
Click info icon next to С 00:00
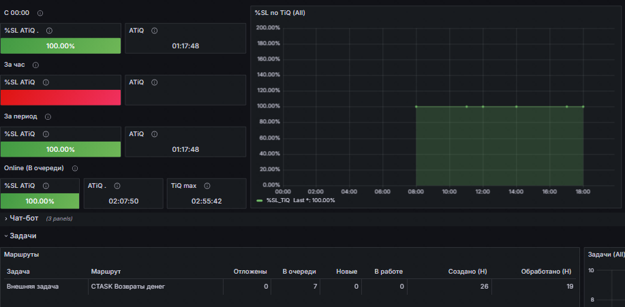40,13
